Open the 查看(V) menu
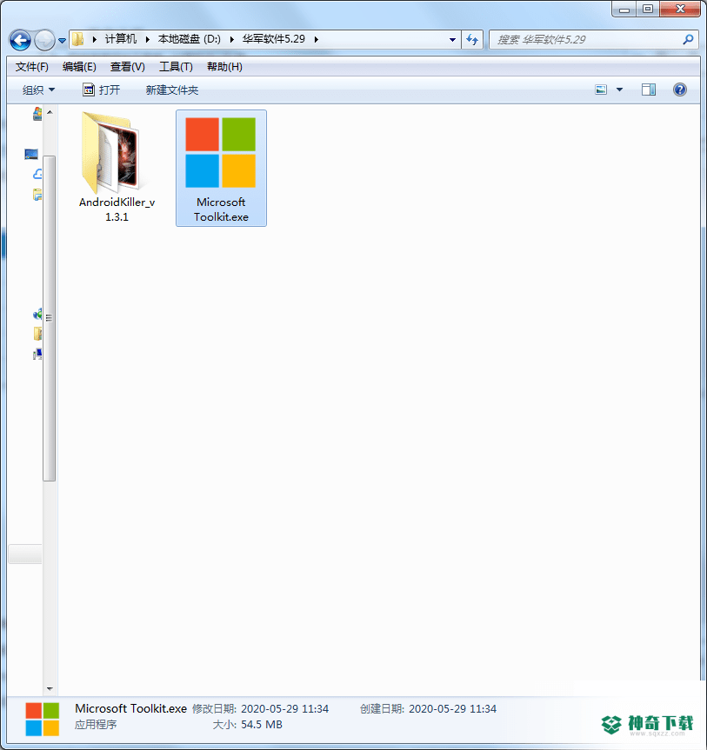Viewport: 707px width, 750px height. pyautogui.click(x=127, y=67)
